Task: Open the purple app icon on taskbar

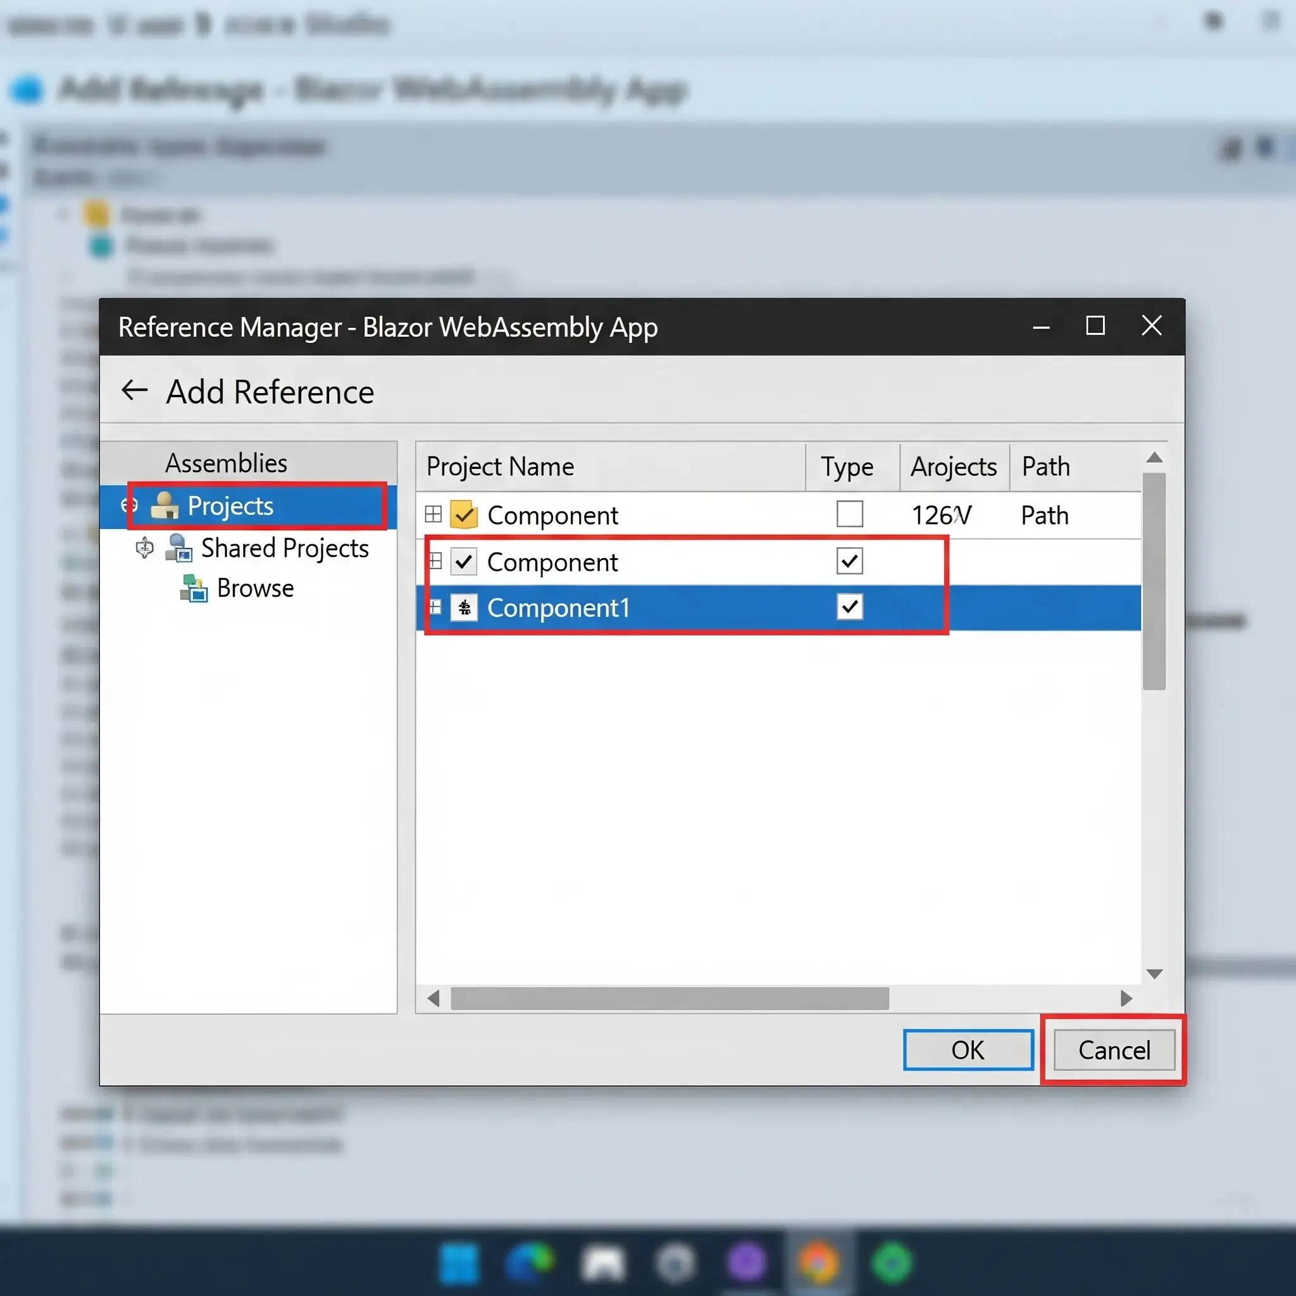Action: (747, 1262)
